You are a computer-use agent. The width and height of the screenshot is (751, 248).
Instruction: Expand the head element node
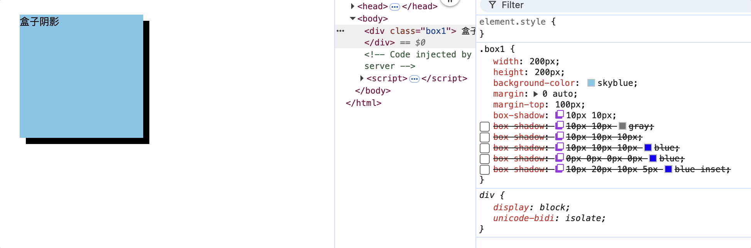(x=352, y=6)
